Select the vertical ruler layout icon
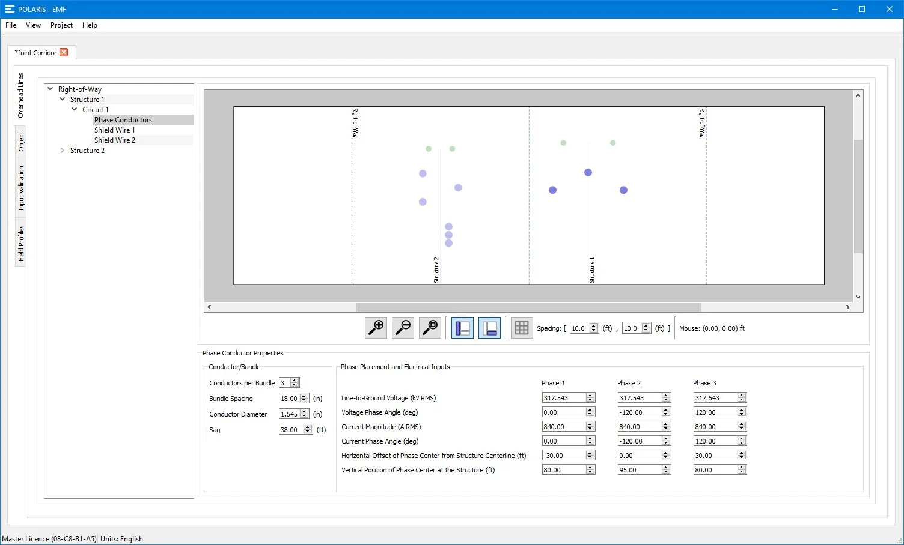 tap(462, 328)
